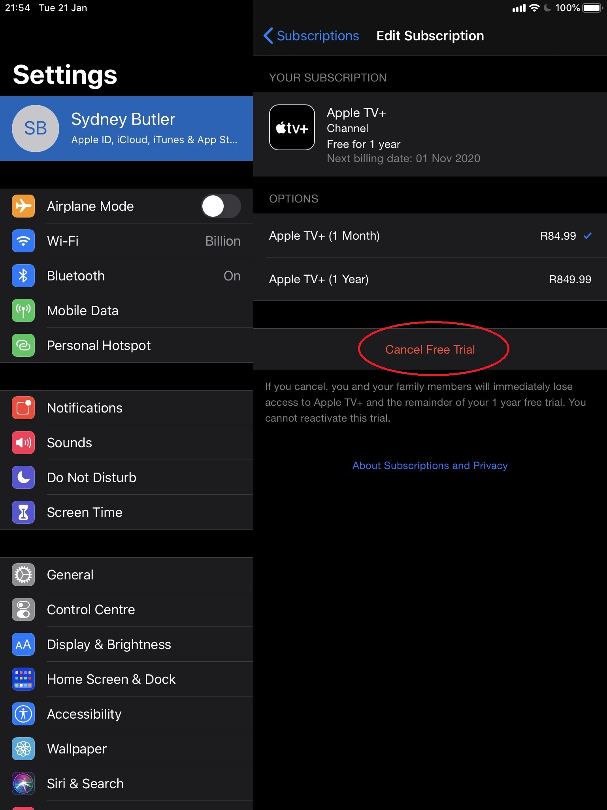607x810 pixels.
Task: Open Bluetooth settings row
Action: click(x=126, y=276)
